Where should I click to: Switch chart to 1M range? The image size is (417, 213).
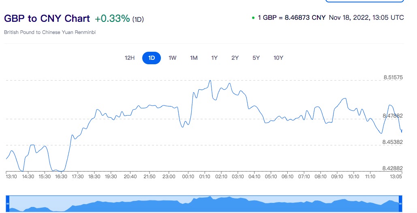coord(194,58)
